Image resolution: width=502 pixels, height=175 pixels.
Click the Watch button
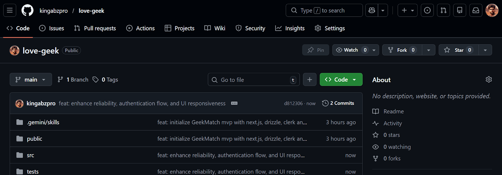[x=351, y=50]
